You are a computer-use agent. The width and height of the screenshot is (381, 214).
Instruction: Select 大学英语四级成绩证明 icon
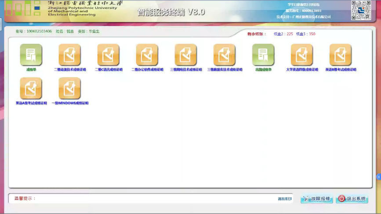click(x=301, y=55)
